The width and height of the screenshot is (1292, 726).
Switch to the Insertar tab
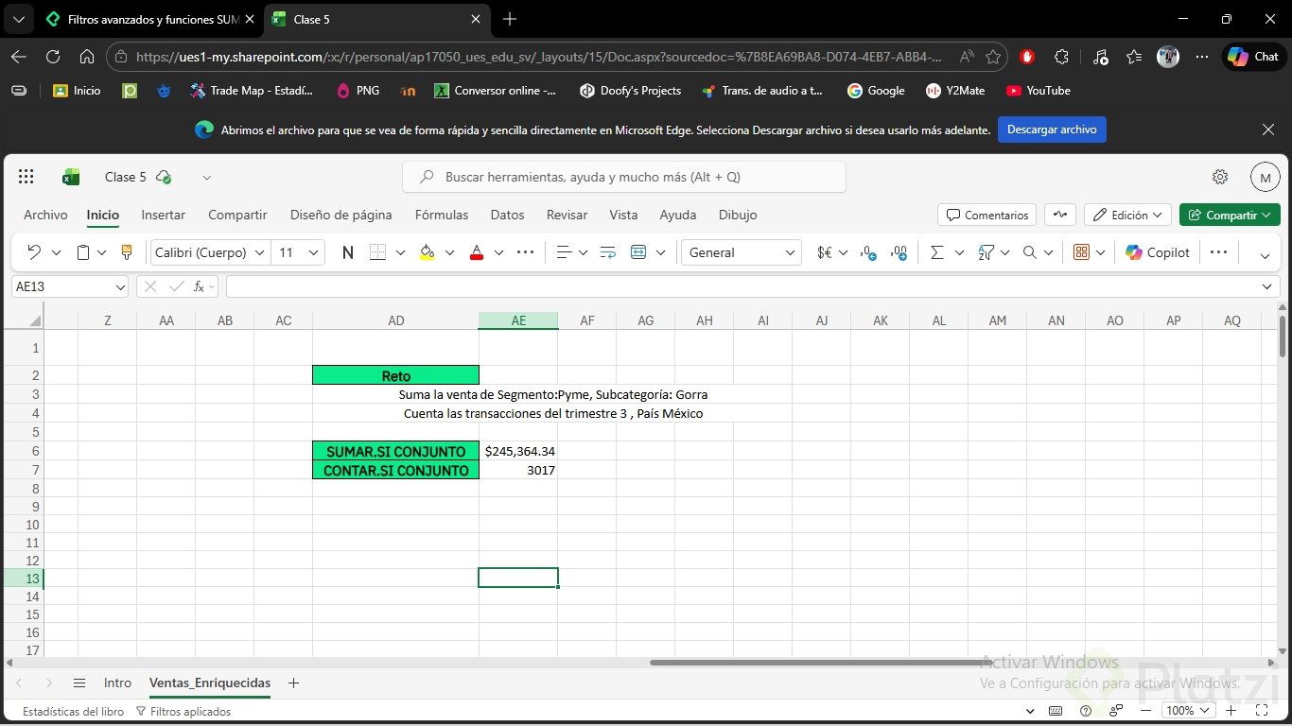click(x=164, y=215)
